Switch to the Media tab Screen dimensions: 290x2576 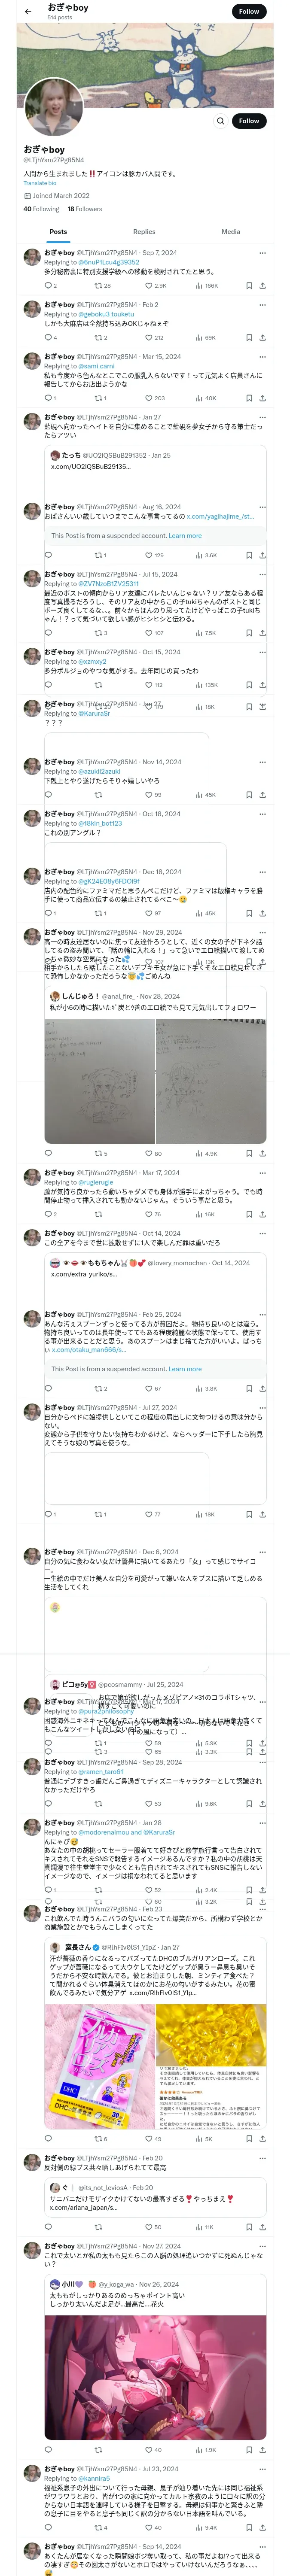[x=230, y=231]
